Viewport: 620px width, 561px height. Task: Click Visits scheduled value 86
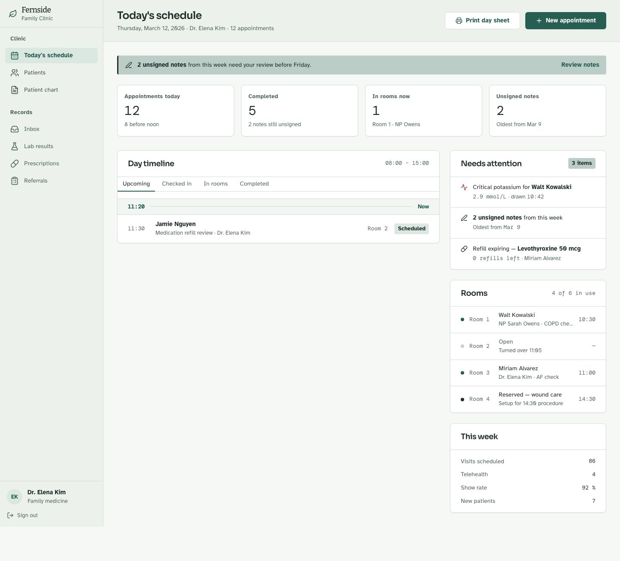592,461
